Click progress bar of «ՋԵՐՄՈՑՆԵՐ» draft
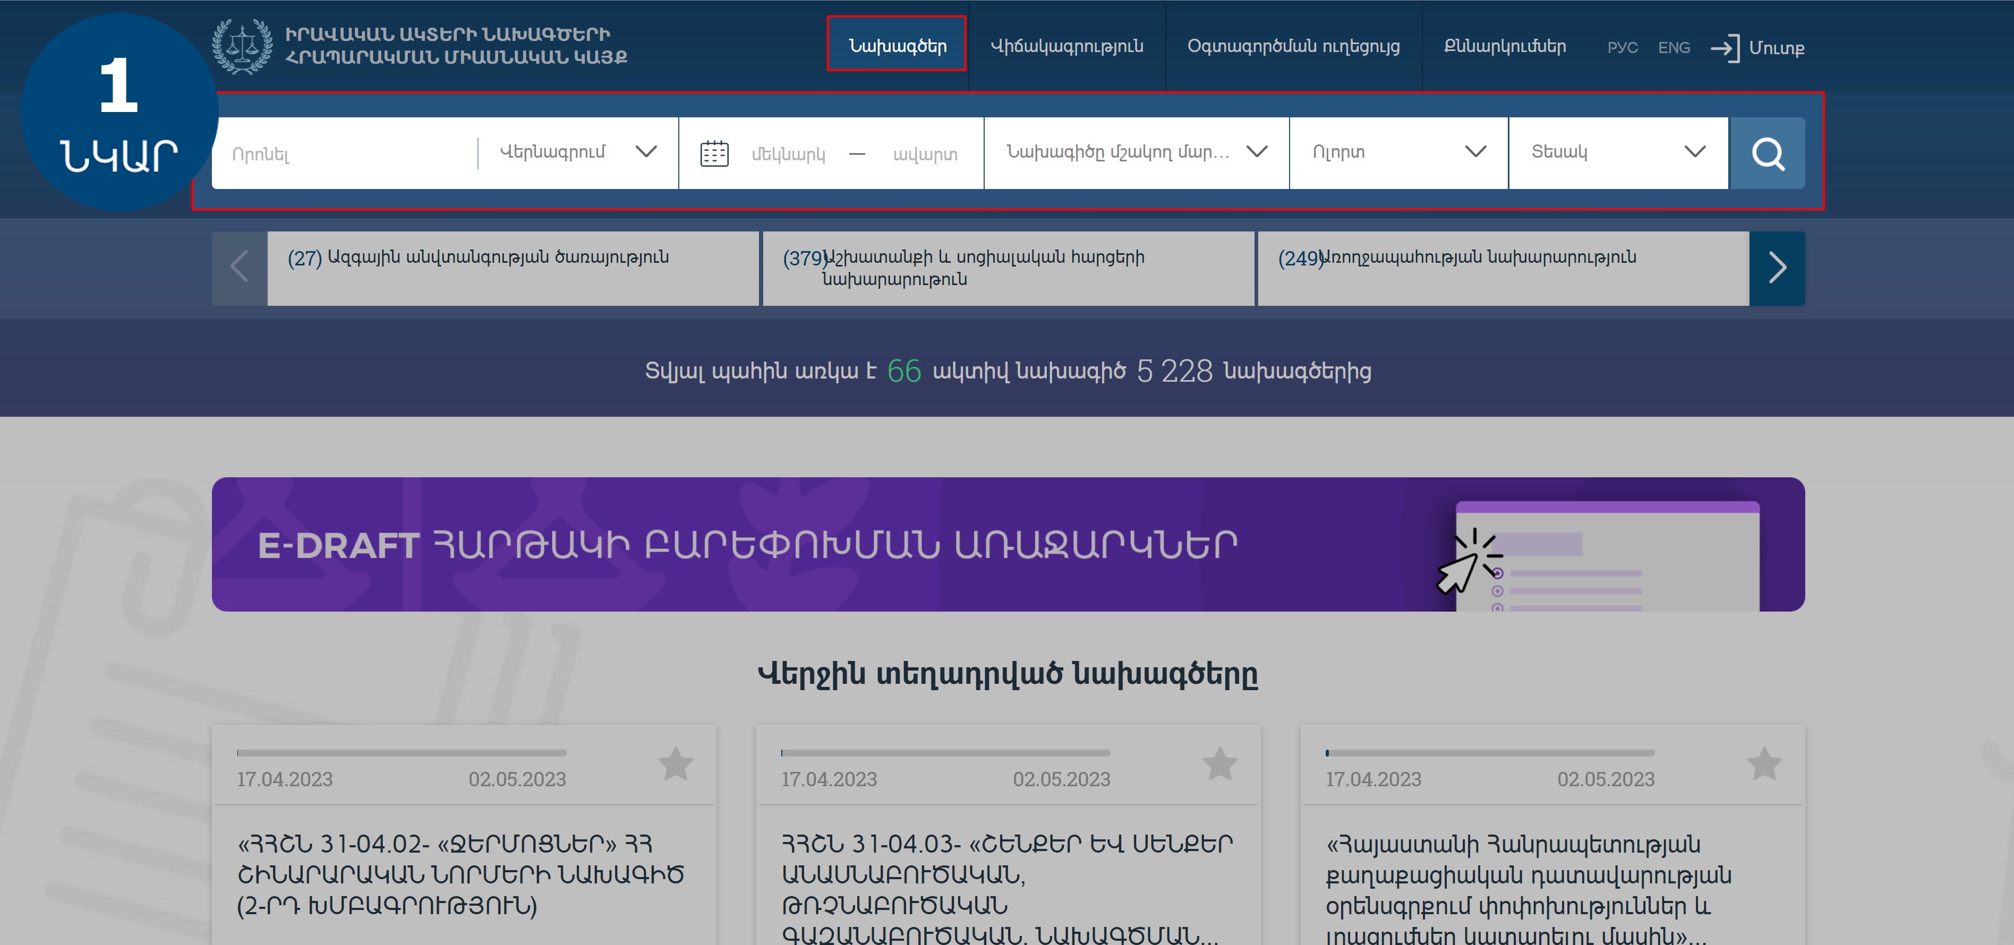The image size is (2014, 945). (401, 753)
